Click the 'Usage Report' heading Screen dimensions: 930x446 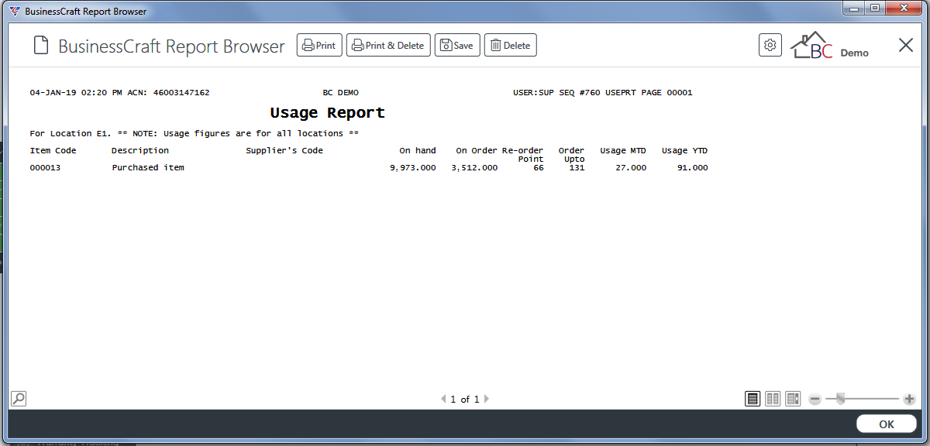coord(327,113)
